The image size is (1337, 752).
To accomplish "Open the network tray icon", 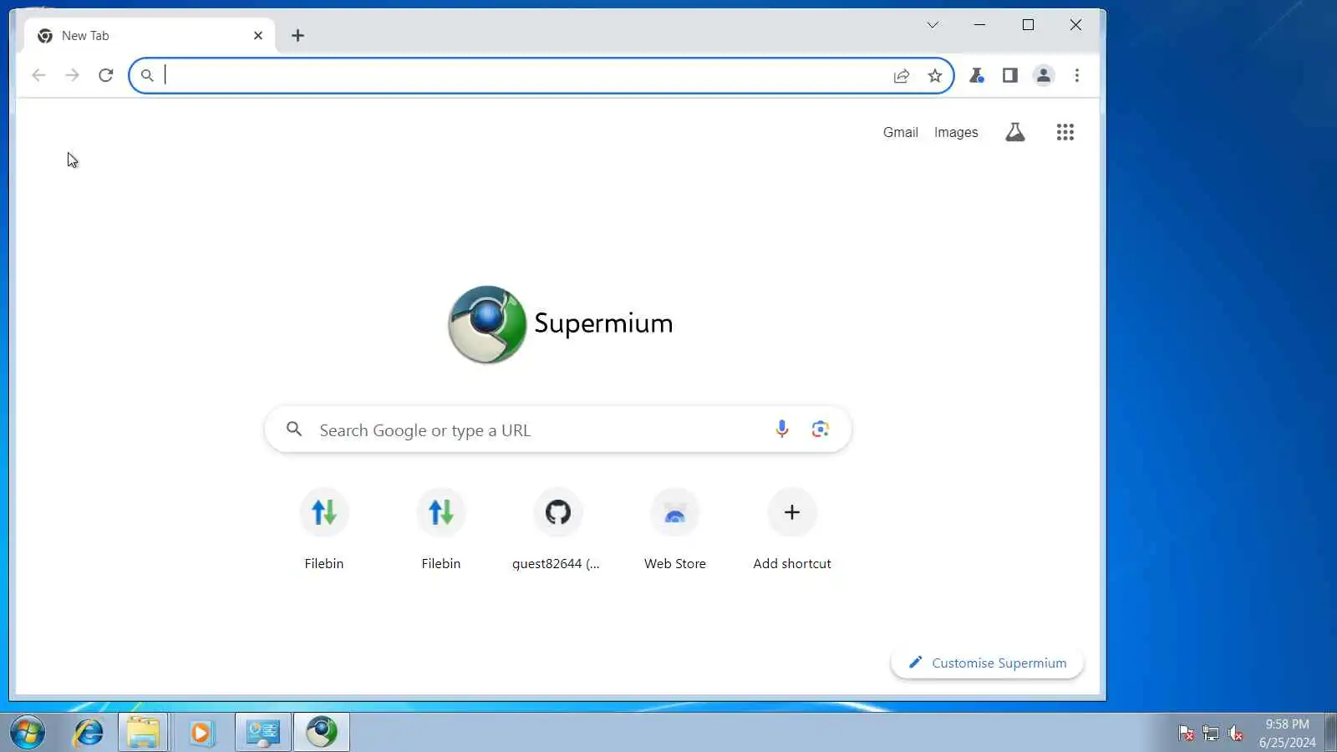I will pos(1211,734).
